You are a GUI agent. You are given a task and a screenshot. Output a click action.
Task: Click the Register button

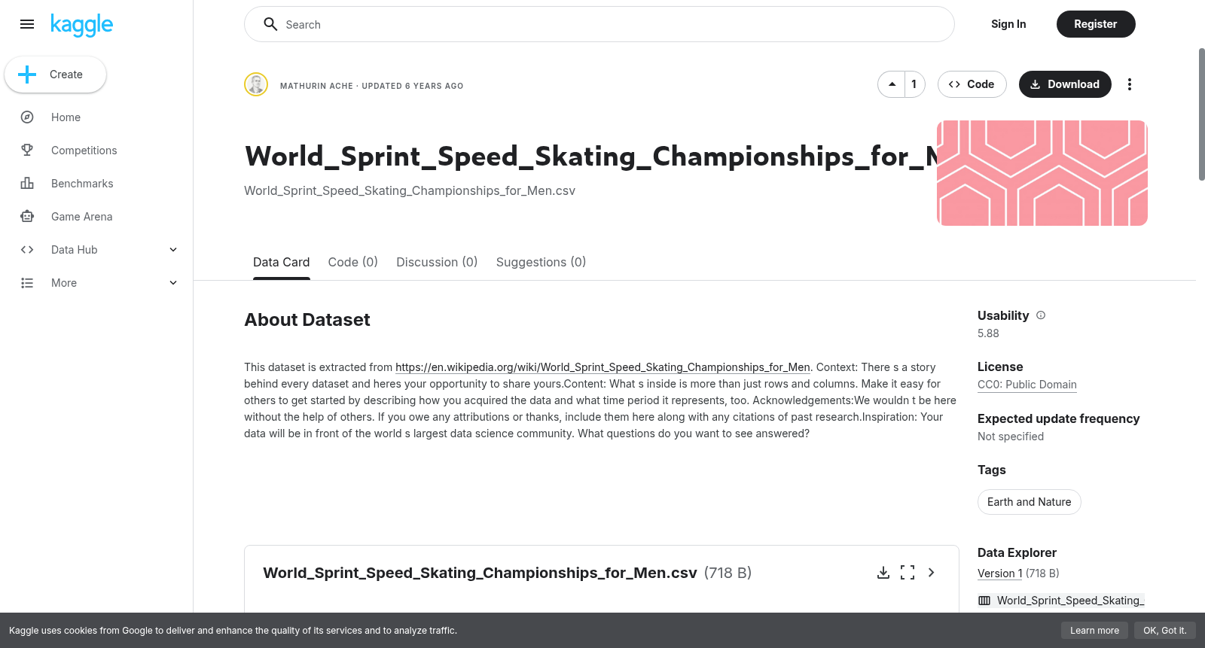point(1096,24)
